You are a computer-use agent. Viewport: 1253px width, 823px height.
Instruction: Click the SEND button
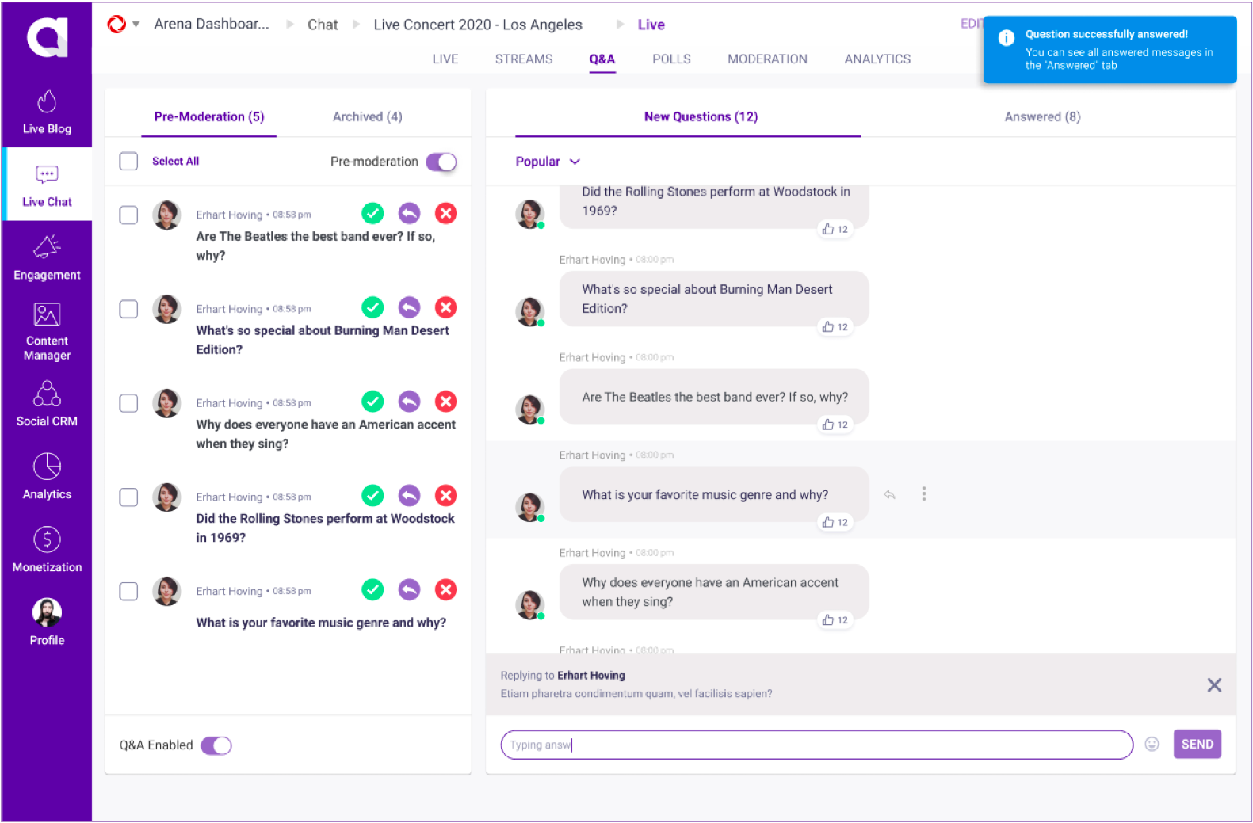click(x=1197, y=744)
